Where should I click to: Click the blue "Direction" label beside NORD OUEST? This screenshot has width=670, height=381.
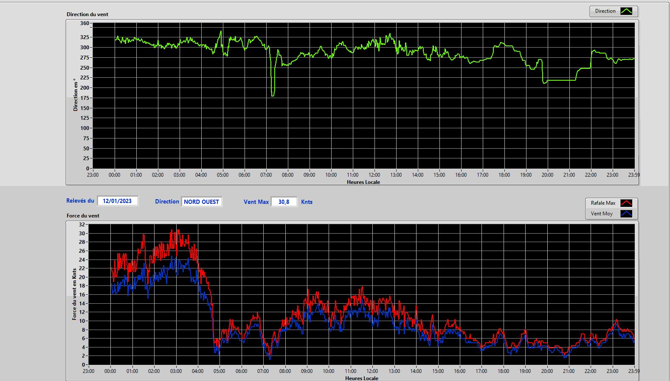[x=167, y=202]
